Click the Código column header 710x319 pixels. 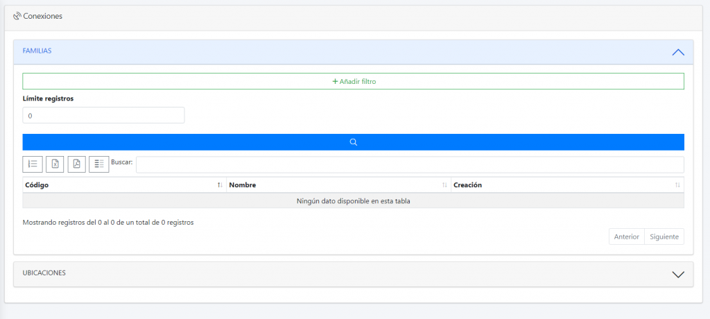click(x=37, y=185)
